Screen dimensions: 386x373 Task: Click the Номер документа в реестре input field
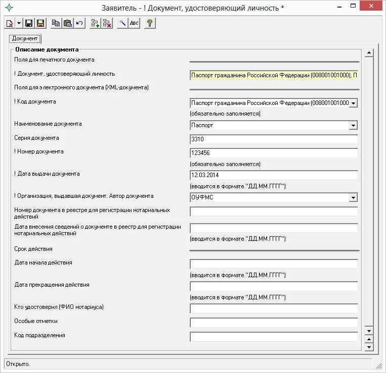pos(274,211)
